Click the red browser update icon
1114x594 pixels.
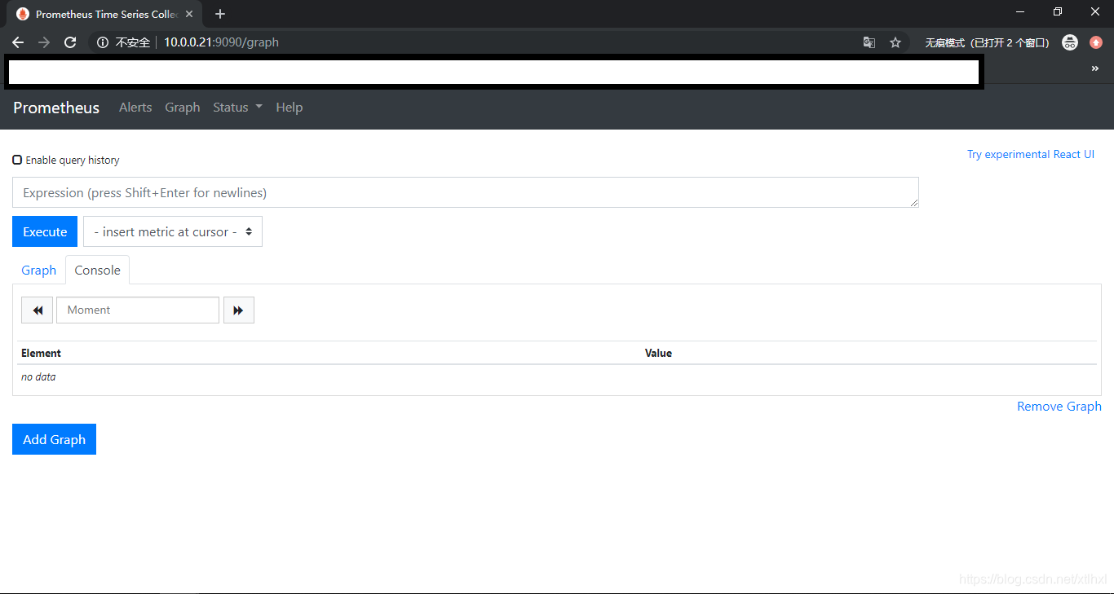tap(1096, 42)
